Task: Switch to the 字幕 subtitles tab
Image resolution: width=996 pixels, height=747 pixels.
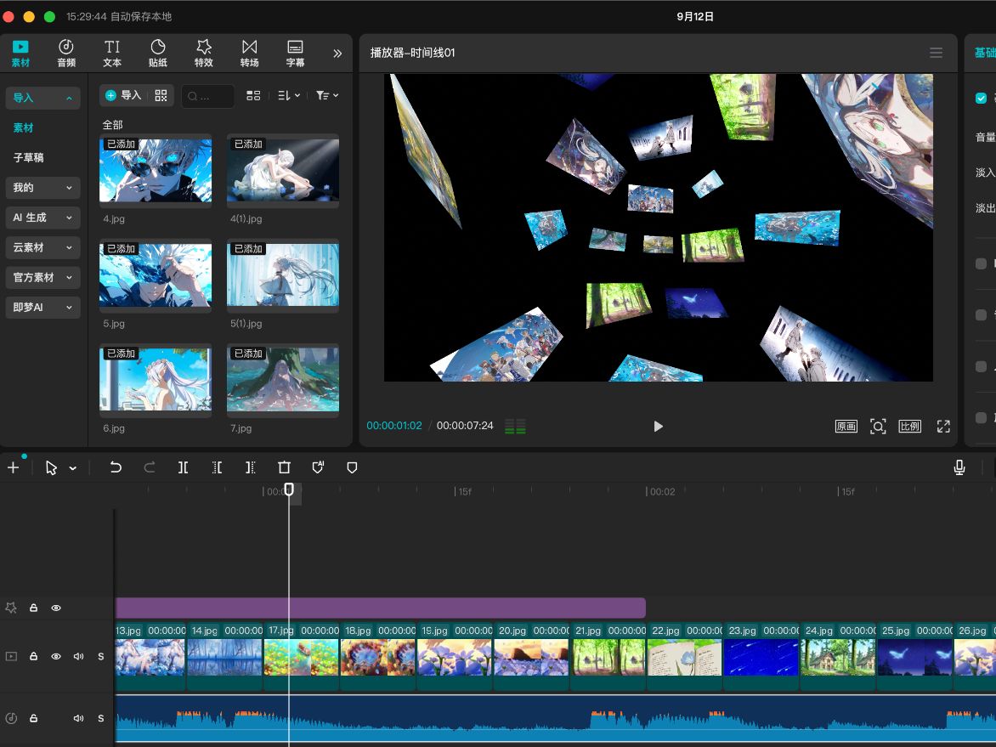Action: [295, 54]
